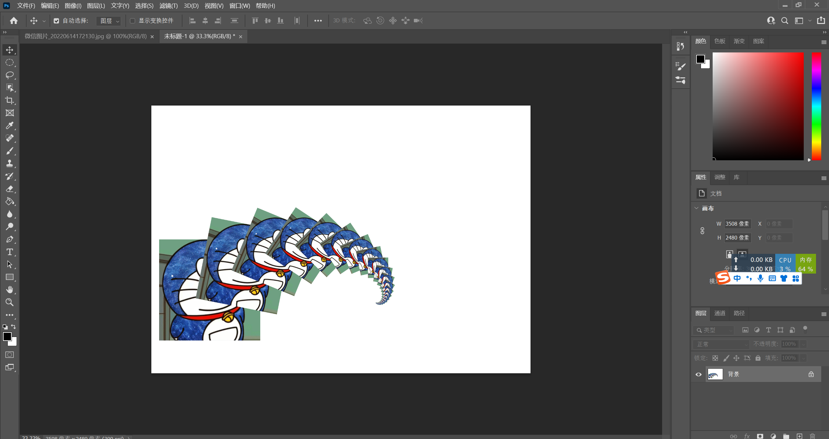This screenshot has width=829, height=439.
Task: Select the Horizontal Type tool
Action: [9, 252]
